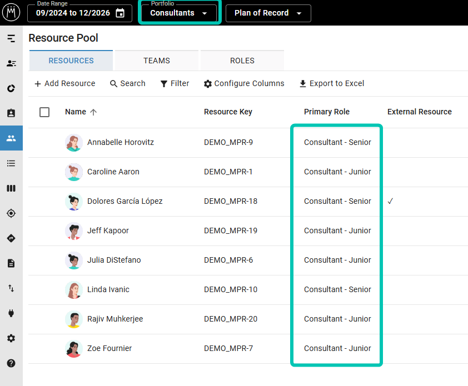Screen dimensions: 468x386
Task: Click resource key DEMO_MPR-18
Action: pos(231,202)
